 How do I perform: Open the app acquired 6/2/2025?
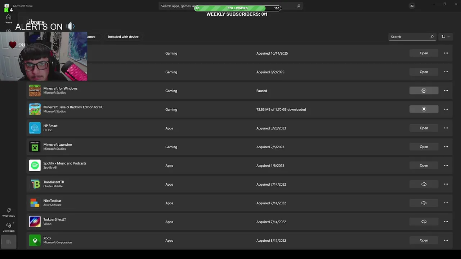tap(424, 72)
